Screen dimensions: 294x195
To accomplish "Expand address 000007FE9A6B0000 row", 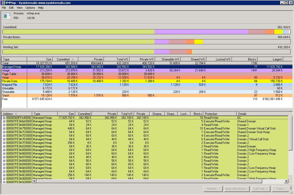I will (x=4, y=125).
